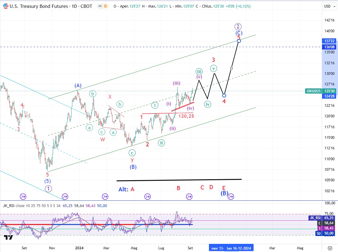Click the mer 13- date label
Screen dimensions: 338x252
[x=218, y=248]
